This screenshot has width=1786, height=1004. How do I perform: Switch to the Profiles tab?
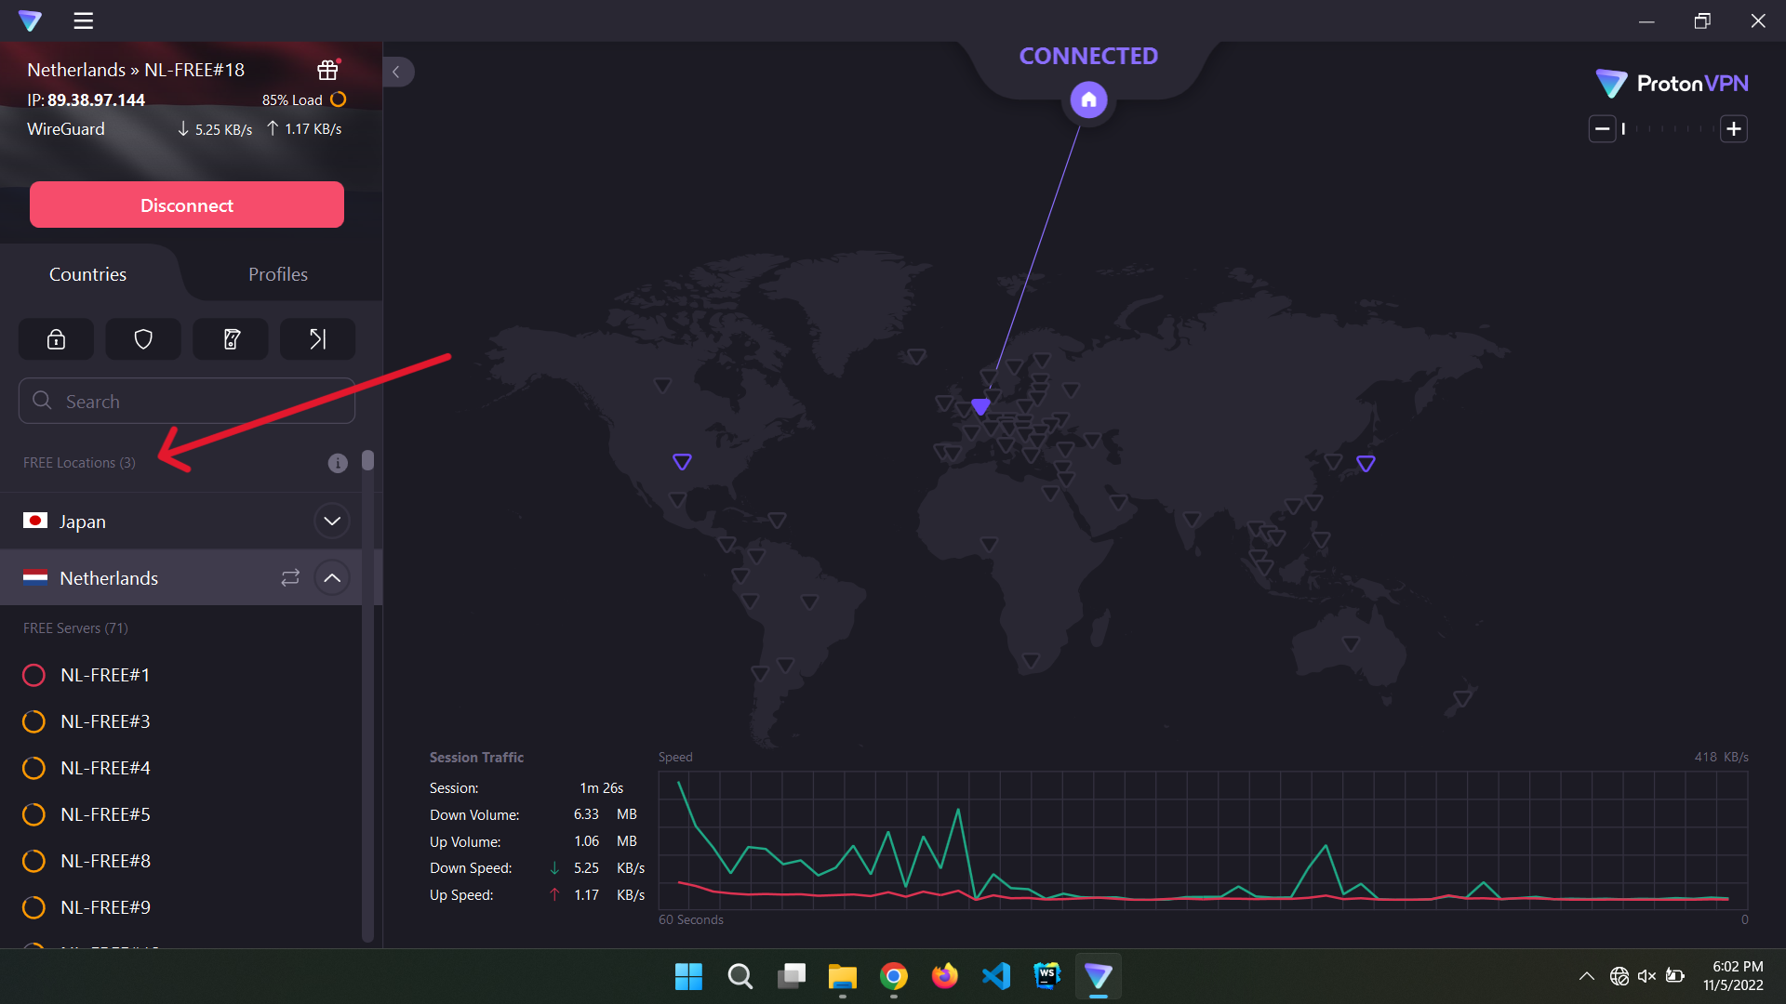click(277, 274)
